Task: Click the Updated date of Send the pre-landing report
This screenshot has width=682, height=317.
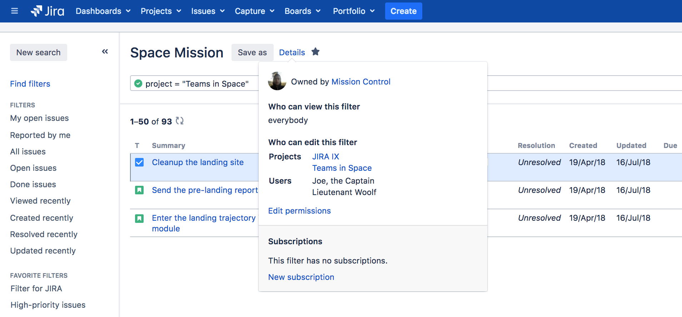Action: pyautogui.click(x=633, y=190)
